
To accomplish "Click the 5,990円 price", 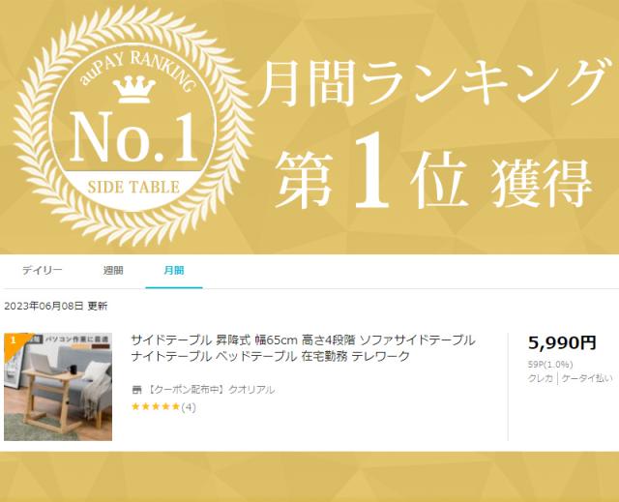I will point(562,342).
